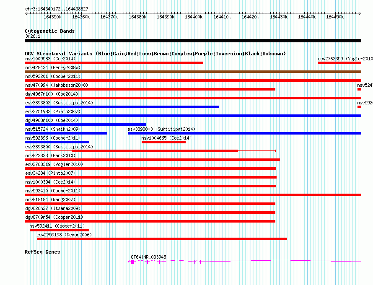Click the nsv1004665 (Coe2014) label
This screenshot has height=285, width=373.
[x=166, y=138]
